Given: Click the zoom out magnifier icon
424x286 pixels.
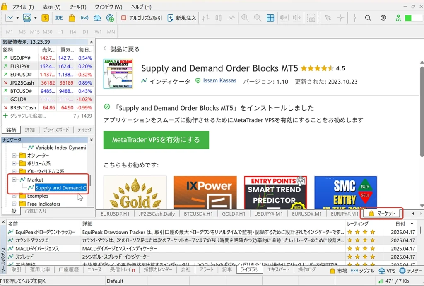Looking at the screenshot, I should pyautogui.click(x=258, y=18).
